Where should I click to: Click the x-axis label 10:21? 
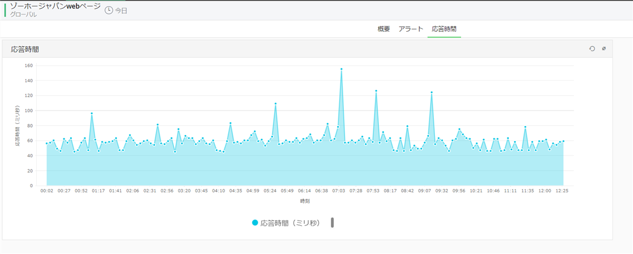pyautogui.click(x=476, y=191)
